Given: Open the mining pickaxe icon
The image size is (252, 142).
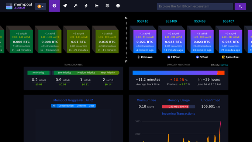Looking at the screenshot, I should click(x=76, y=6).
